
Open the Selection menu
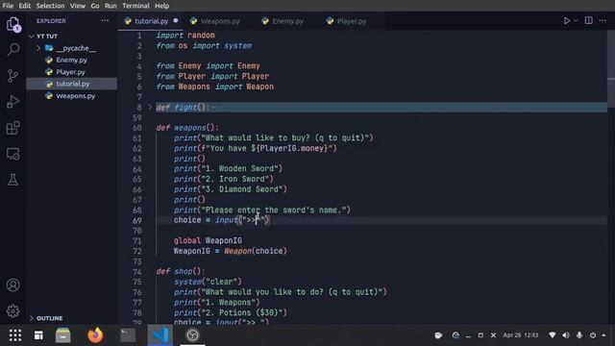[50, 6]
